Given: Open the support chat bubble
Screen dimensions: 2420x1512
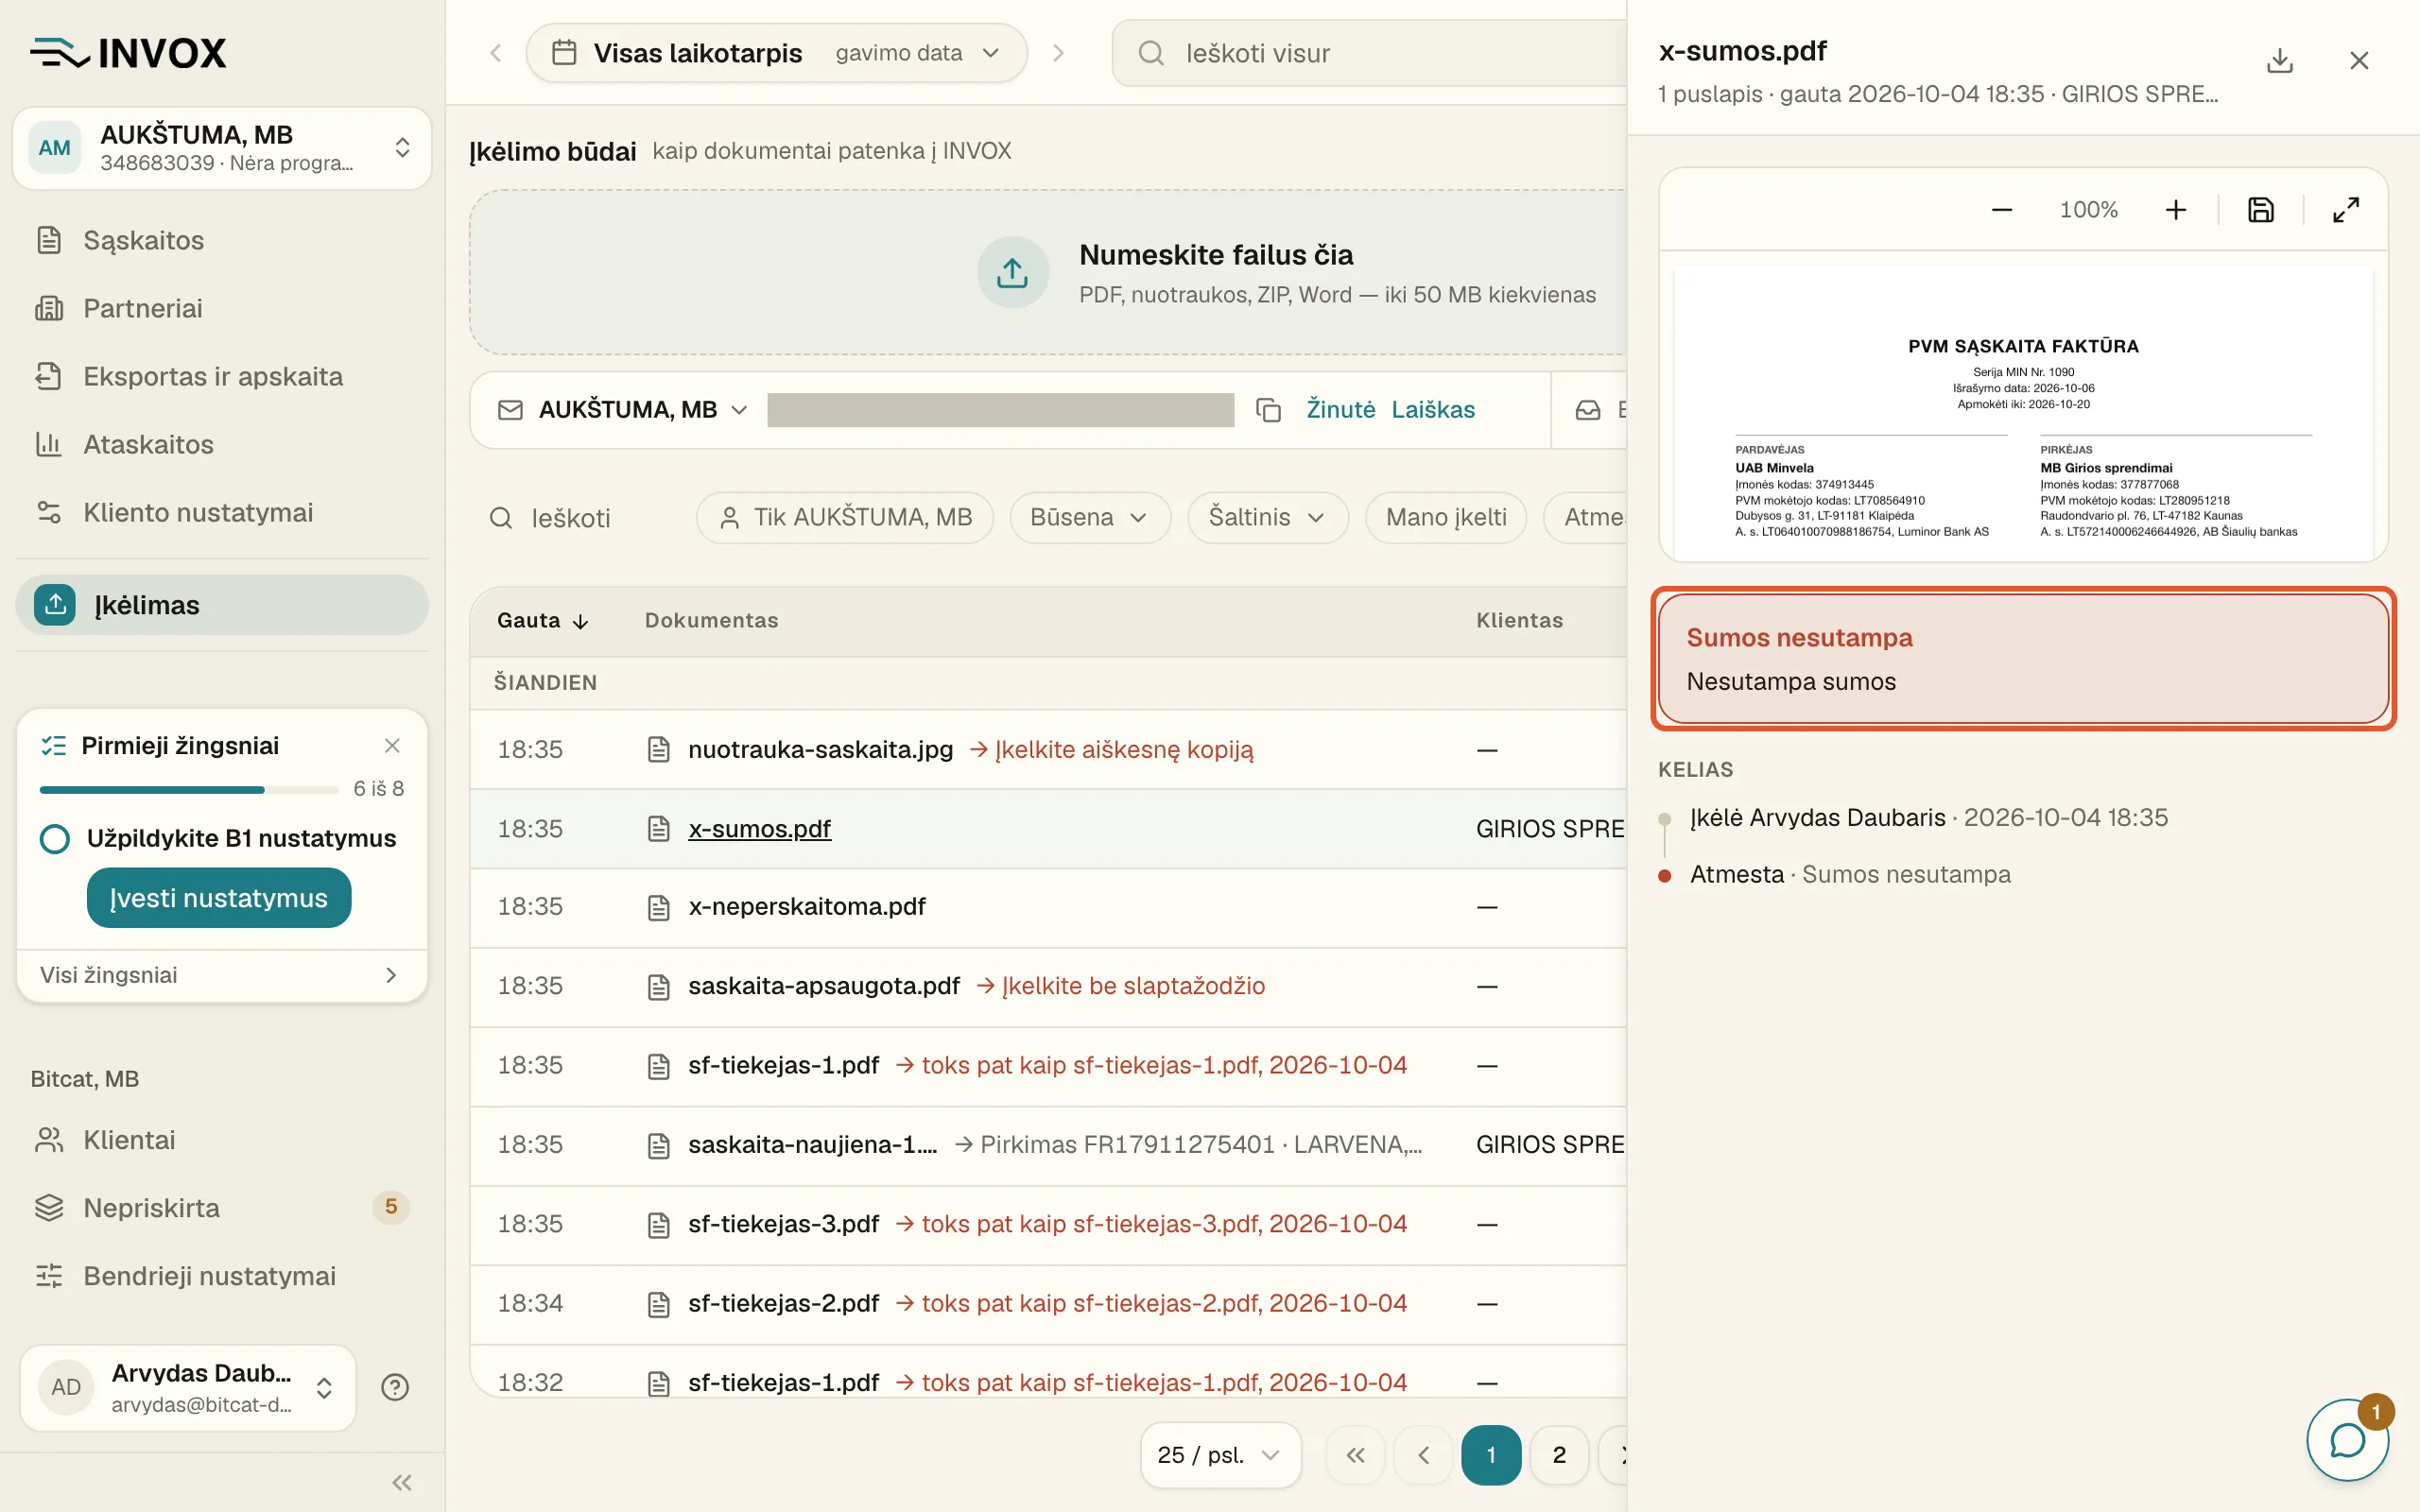Looking at the screenshot, I should [2346, 1440].
